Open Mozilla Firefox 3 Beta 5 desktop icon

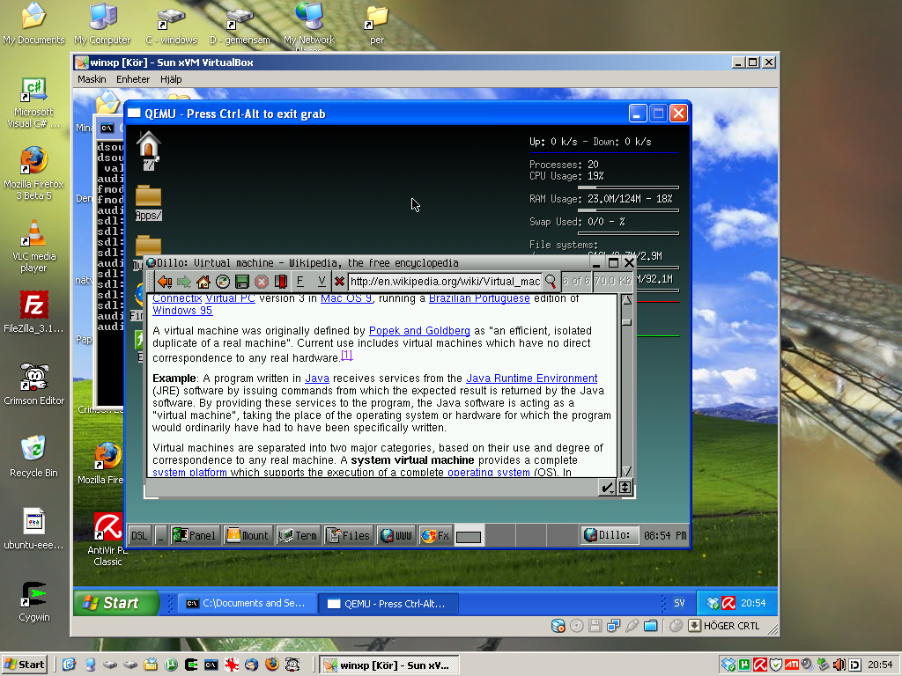pos(34,173)
